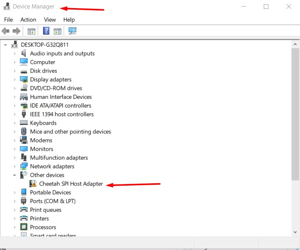
Task: Select the DESKTOP-G32Q811 label
Action: click(45, 45)
